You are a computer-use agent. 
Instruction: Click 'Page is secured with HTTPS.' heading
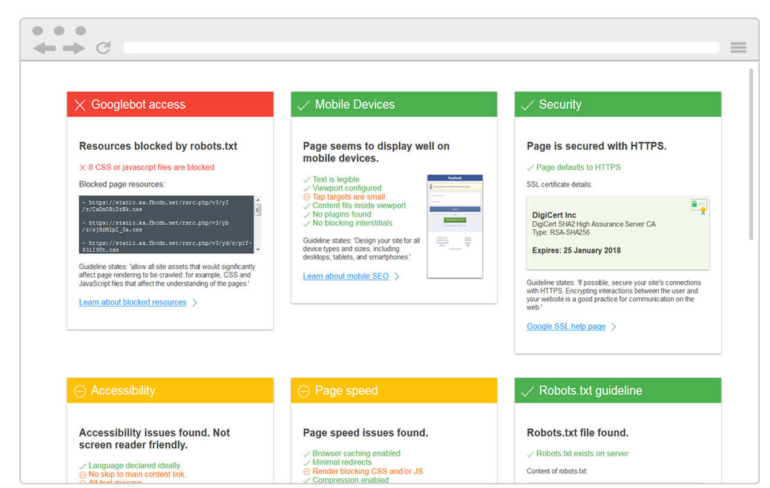pyautogui.click(x=596, y=146)
